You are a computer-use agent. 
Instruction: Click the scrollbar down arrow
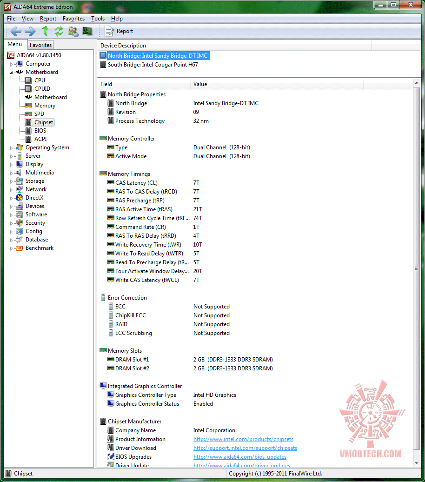coord(417,463)
